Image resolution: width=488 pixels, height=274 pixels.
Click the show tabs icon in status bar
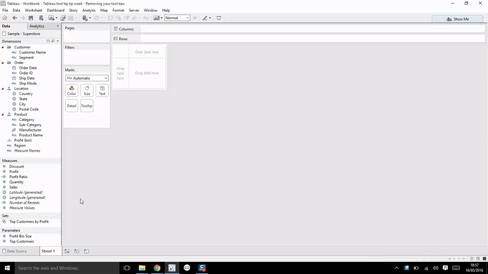tap(484, 258)
